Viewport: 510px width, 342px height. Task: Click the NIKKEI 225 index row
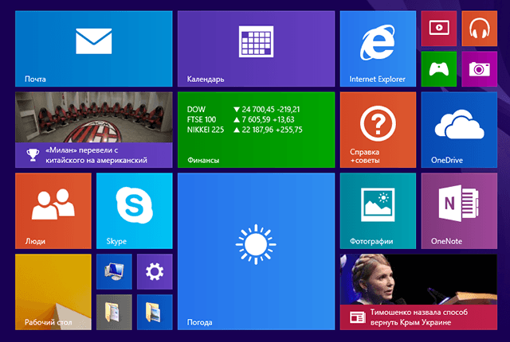(245, 130)
